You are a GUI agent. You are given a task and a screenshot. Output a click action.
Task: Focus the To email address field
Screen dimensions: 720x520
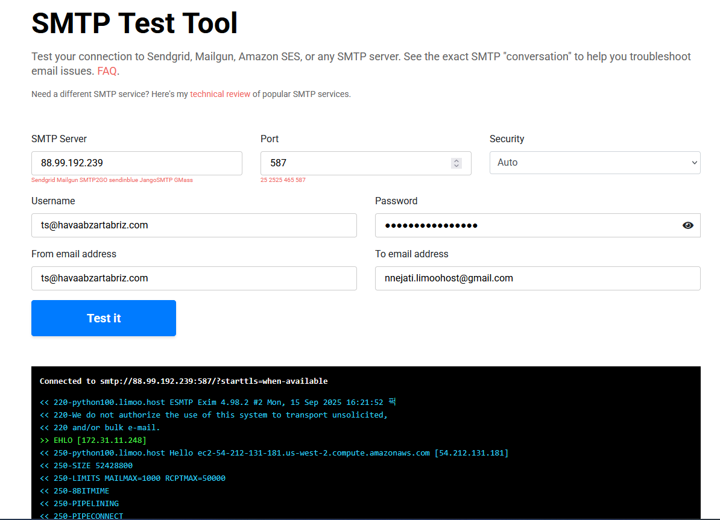538,278
